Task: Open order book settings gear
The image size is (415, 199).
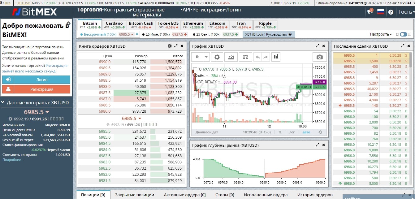Action: click(170, 46)
